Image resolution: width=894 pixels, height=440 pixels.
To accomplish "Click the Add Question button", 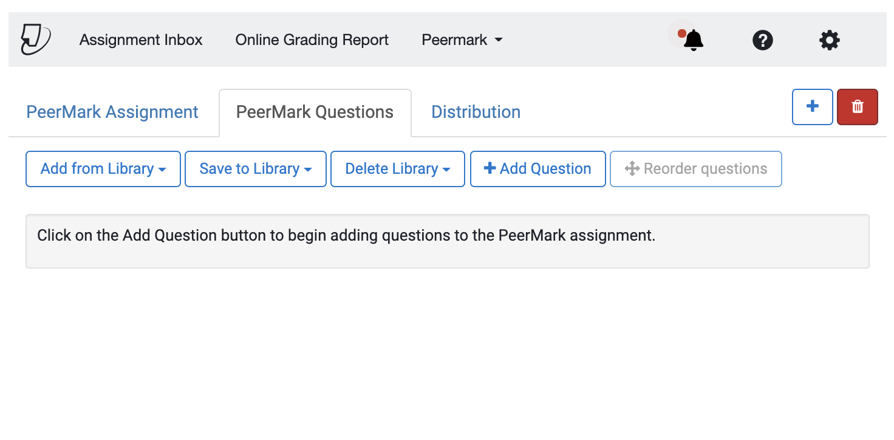I will 538,169.
